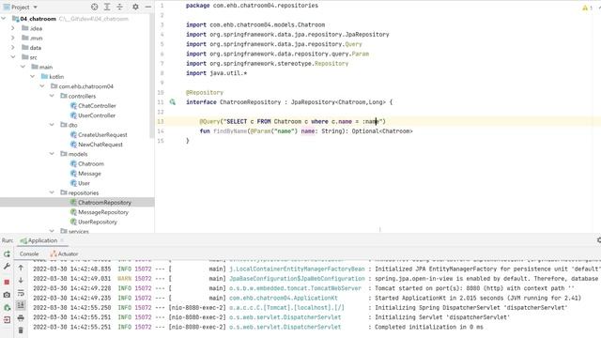Toggle scroll to end of console

21,305
